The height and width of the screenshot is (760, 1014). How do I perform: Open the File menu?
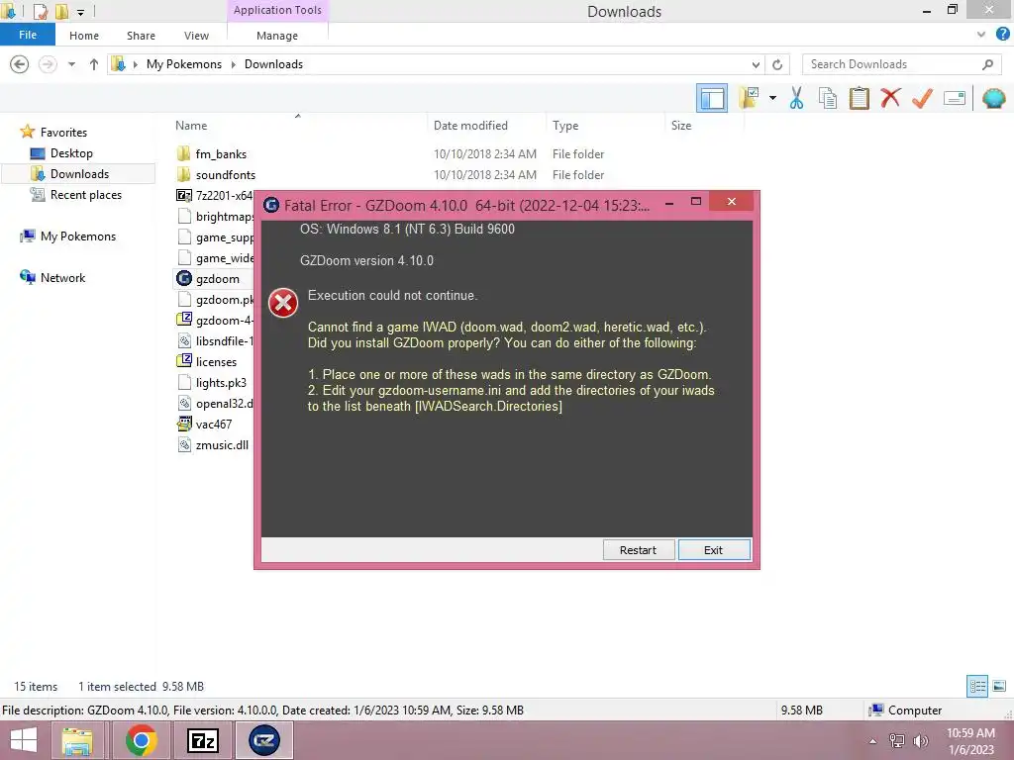pyautogui.click(x=27, y=35)
